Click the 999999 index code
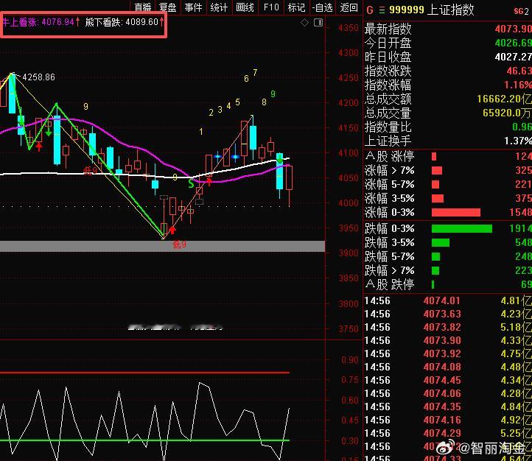This screenshot has width=532, height=461. [x=407, y=10]
